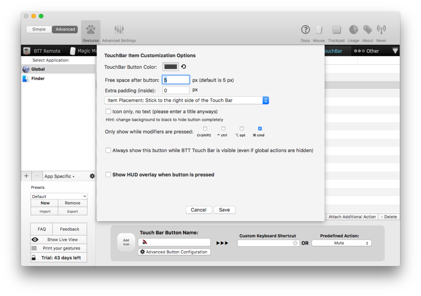Image resolution: width=421 pixels, height=296 pixels.
Task: Toggle Show Live View eye
Action: pos(35,240)
